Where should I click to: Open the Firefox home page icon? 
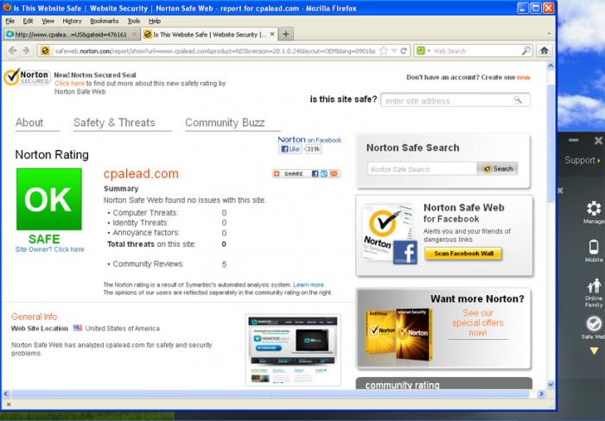point(544,50)
